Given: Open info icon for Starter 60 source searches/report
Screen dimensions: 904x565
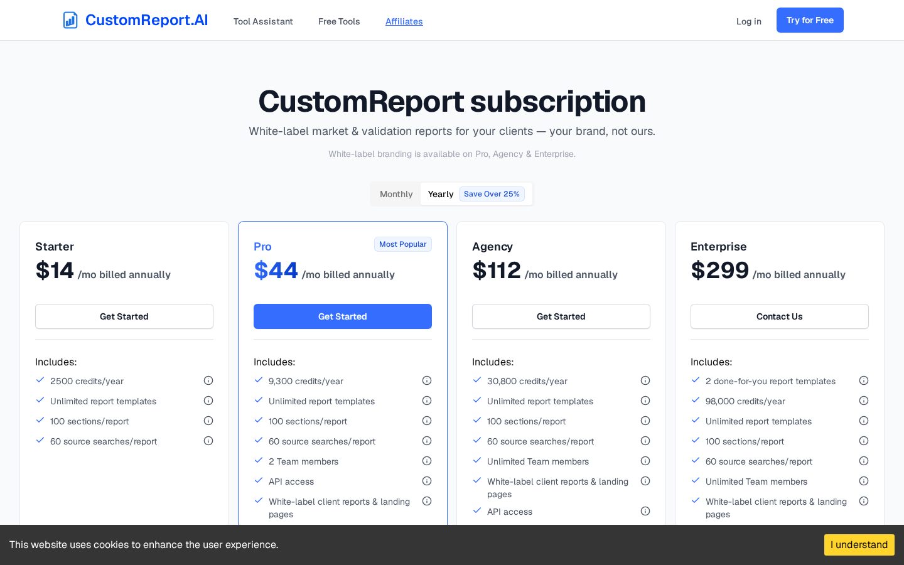Looking at the screenshot, I should 208,441.
